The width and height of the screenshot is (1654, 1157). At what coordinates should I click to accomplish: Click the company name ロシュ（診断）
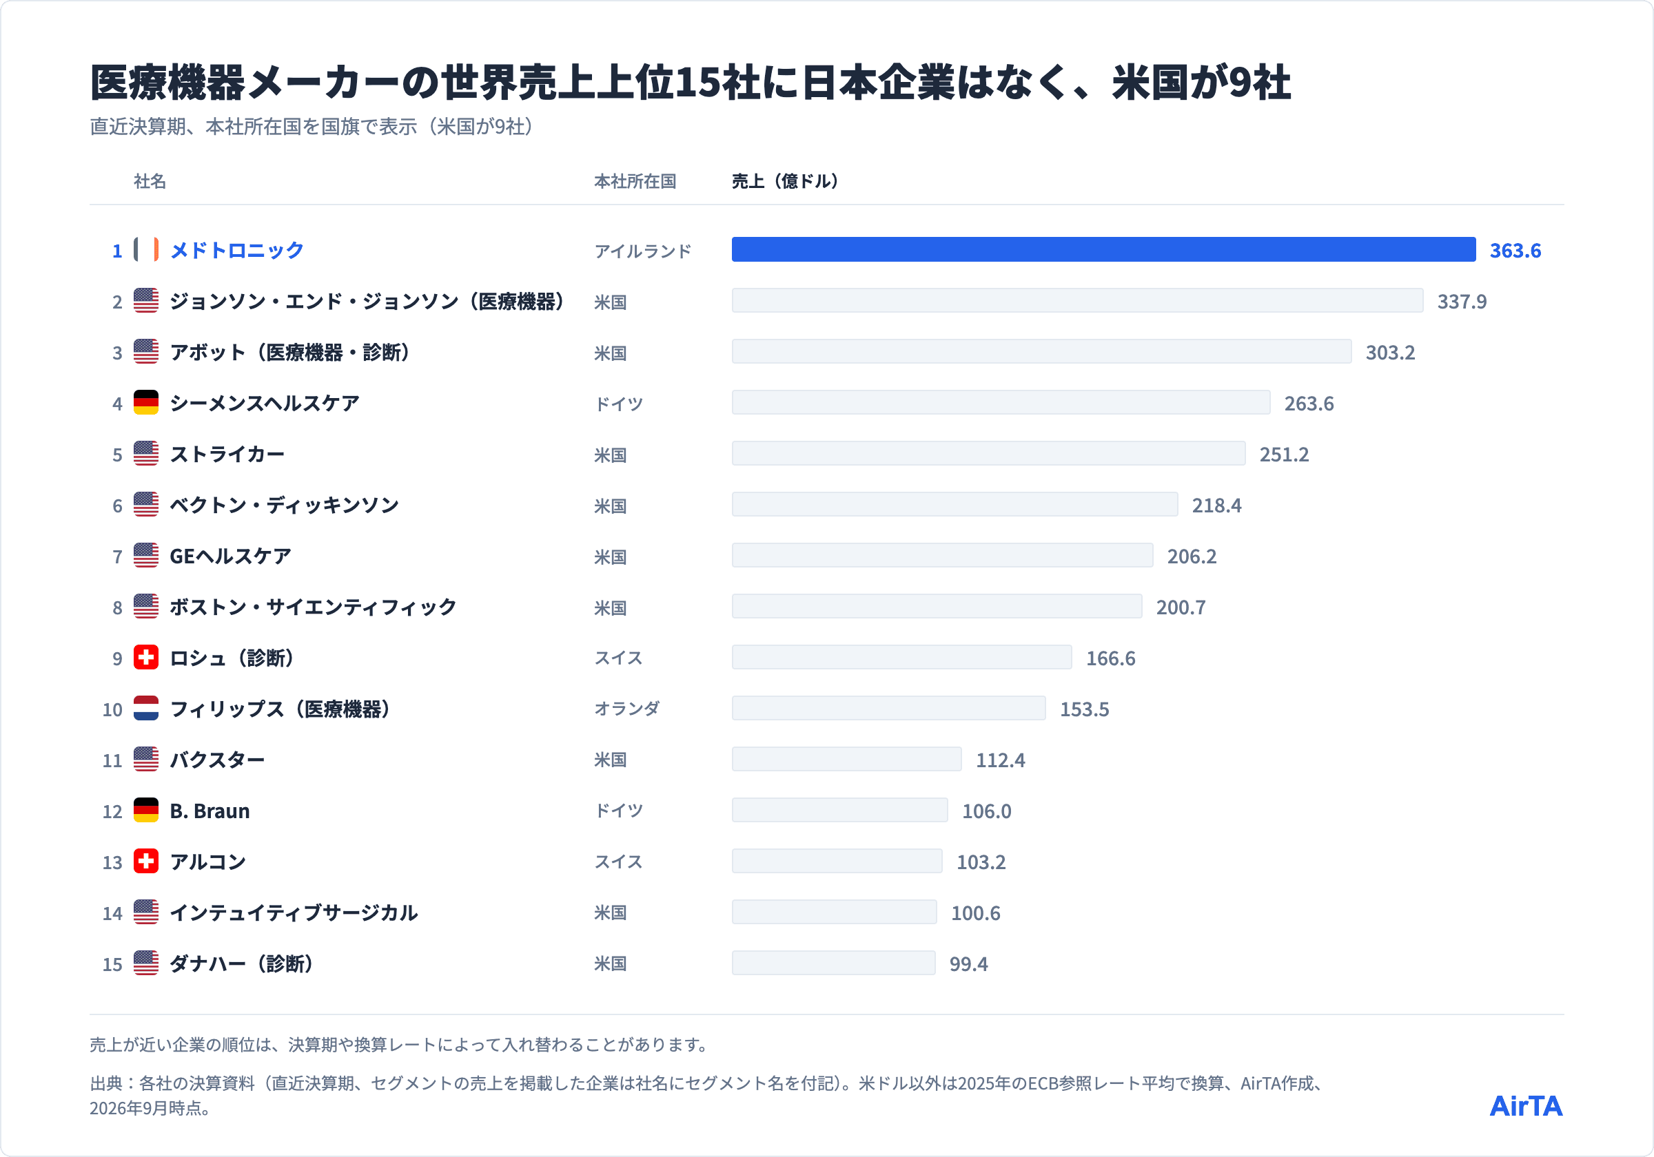tap(232, 658)
